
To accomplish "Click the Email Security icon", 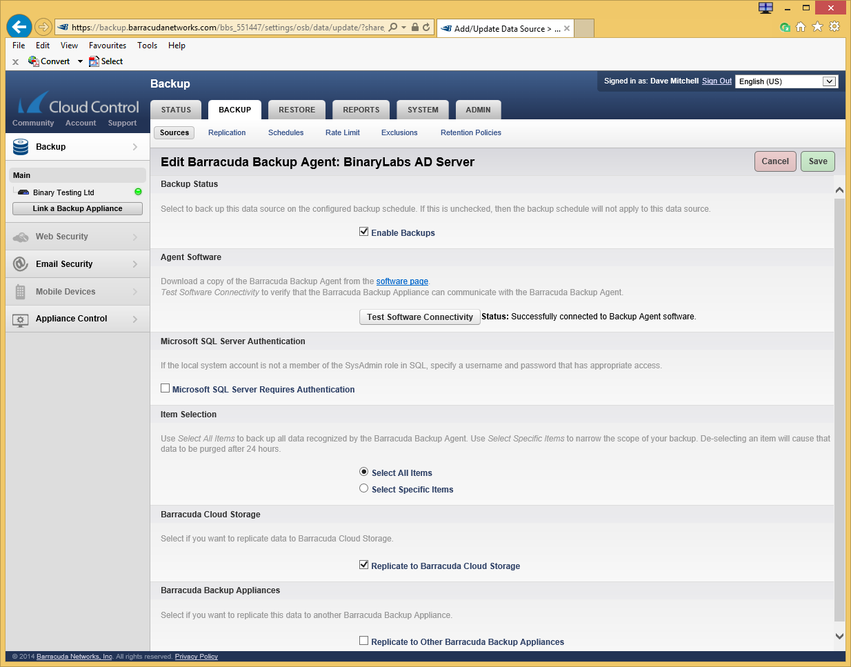I will (x=21, y=264).
